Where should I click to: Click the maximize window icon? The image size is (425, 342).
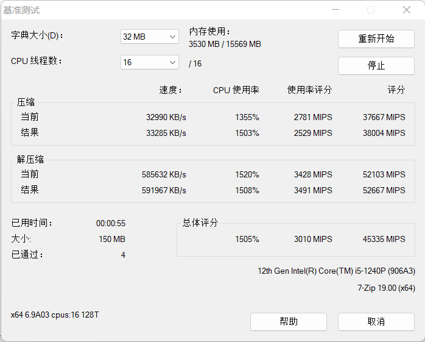[x=371, y=10]
